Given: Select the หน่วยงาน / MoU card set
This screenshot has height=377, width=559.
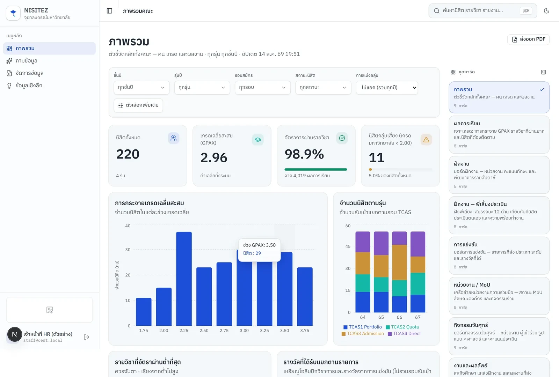Looking at the screenshot, I should click(499, 296).
